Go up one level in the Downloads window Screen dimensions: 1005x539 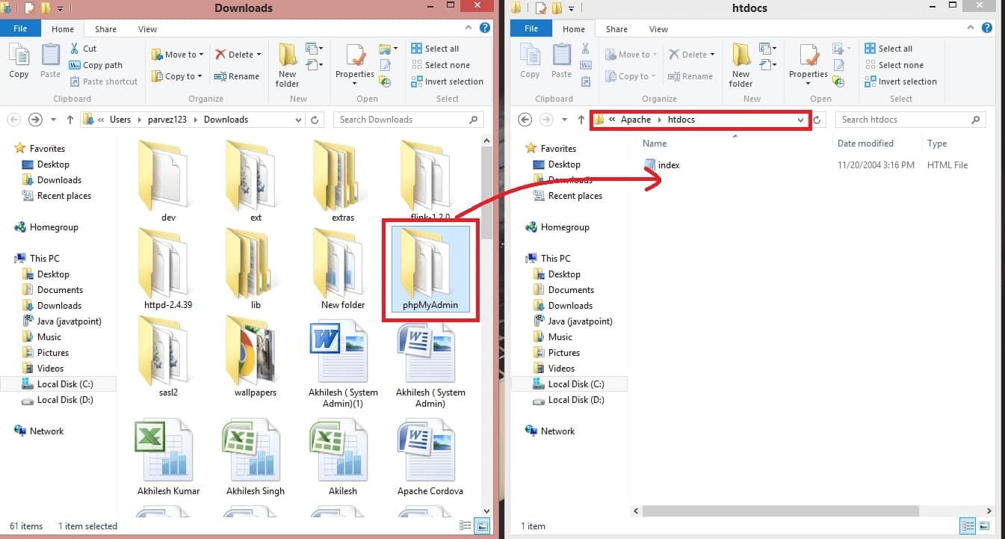[x=70, y=120]
